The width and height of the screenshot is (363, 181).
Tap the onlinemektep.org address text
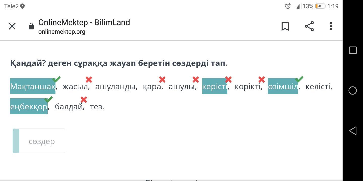click(62, 32)
